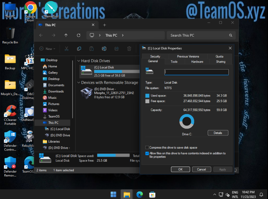Viewport: 268px width, 199px height.
Task: Click the Delete trash icon in toolbar
Action: (x=129, y=49)
